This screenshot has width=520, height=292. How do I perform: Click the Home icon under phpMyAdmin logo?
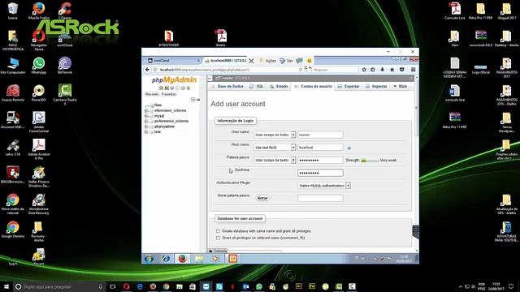coord(161,88)
